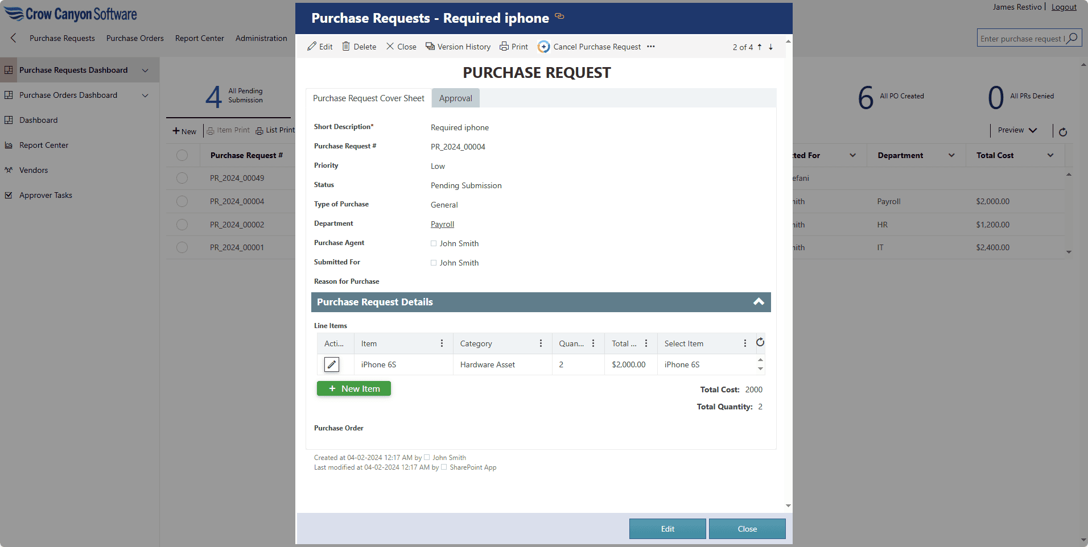This screenshot has height=547, width=1088.
Task: Go to previous record with up arrow
Action: click(x=760, y=47)
